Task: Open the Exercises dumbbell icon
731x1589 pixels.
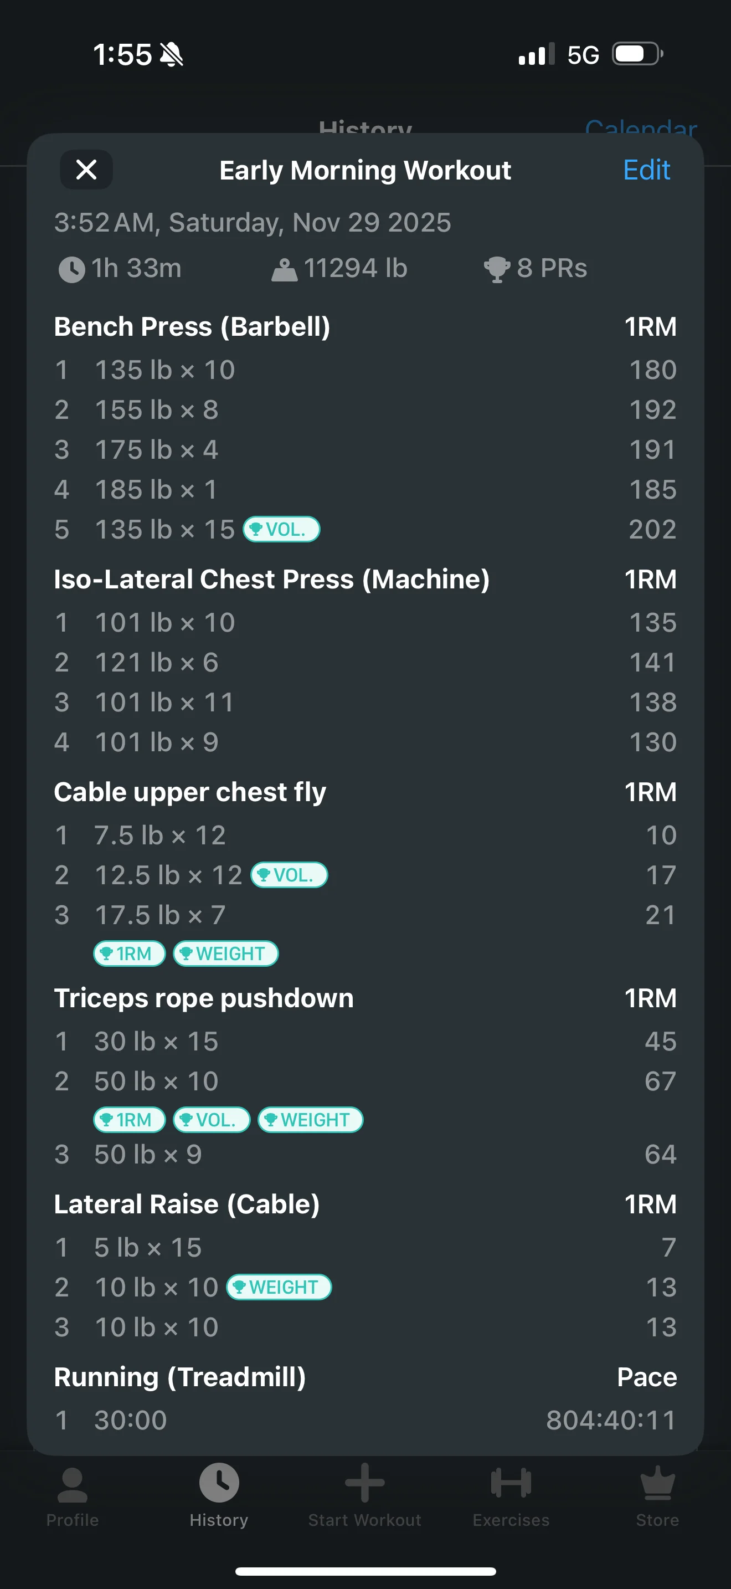Action: coord(511,1483)
